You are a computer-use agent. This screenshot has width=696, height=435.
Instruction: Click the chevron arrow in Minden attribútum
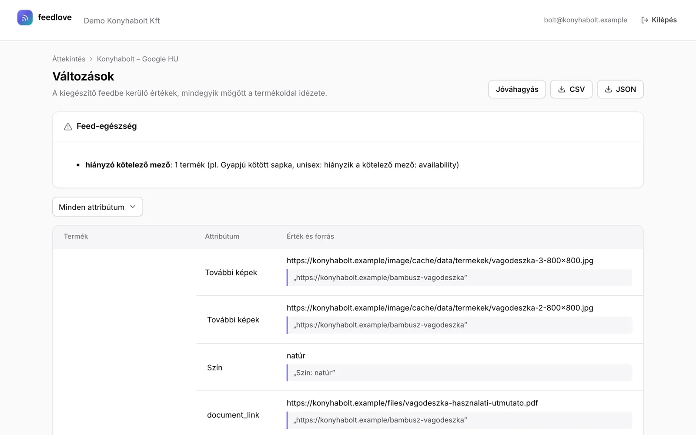tap(133, 207)
